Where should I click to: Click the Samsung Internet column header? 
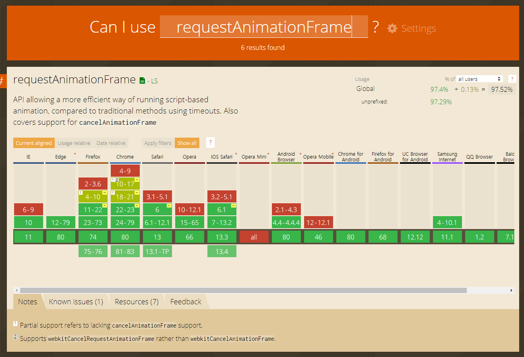pos(447,157)
